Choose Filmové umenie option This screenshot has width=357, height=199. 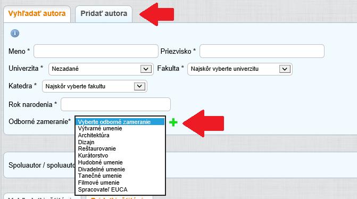click(x=120, y=183)
